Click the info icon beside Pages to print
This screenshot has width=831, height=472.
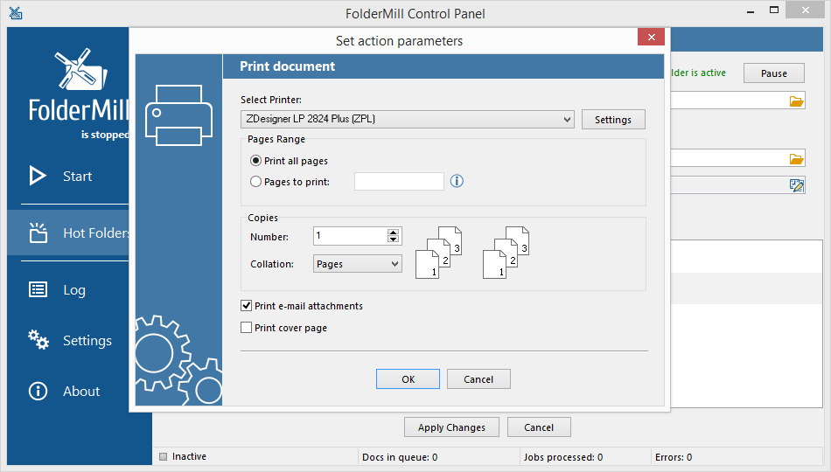457,181
